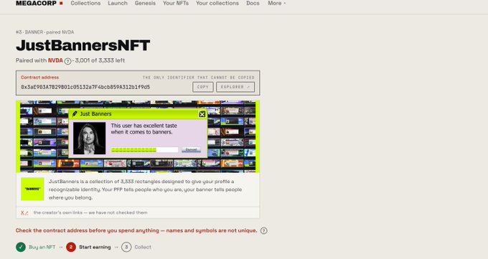Open the Genesis page

(145, 3)
